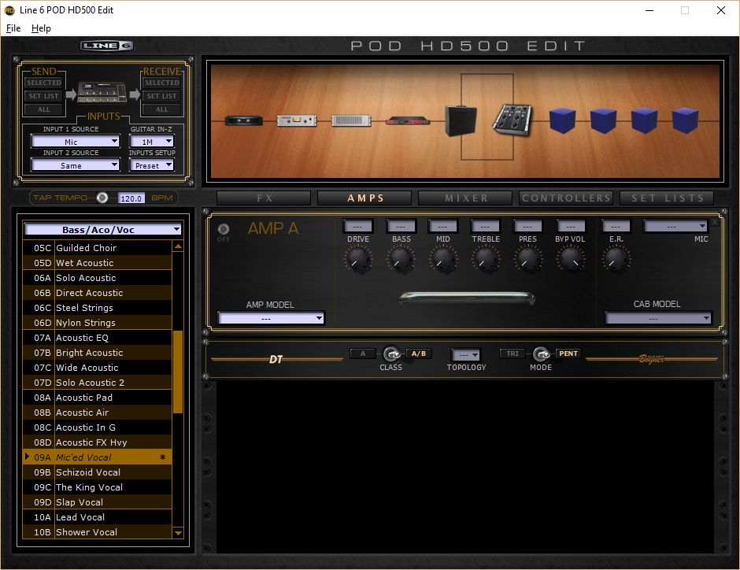Select preset 10A Lead Vocal

(x=97, y=517)
